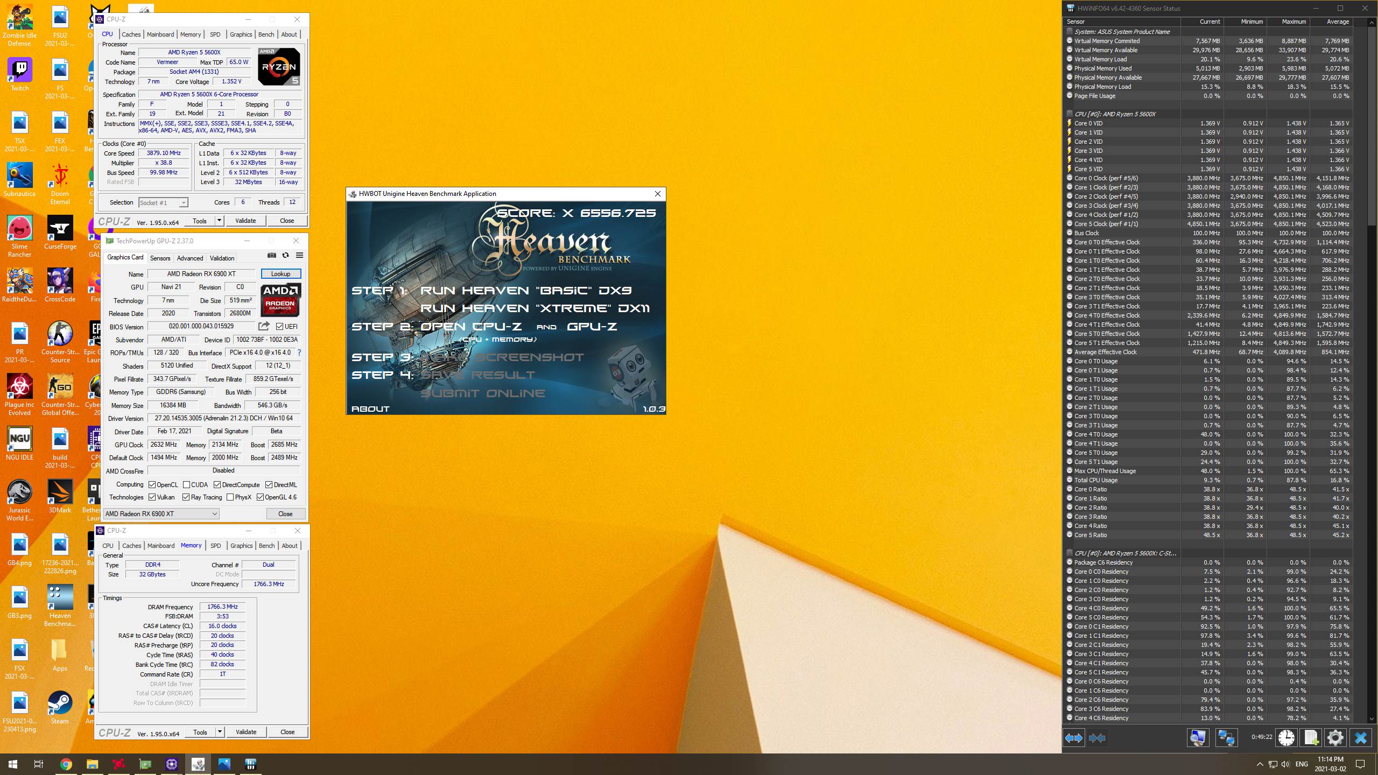Image resolution: width=1378 pixels, height=775 pixels.
Task: Click HWiNFO scrollbar down arrow
Action: tap(1373, 718)
